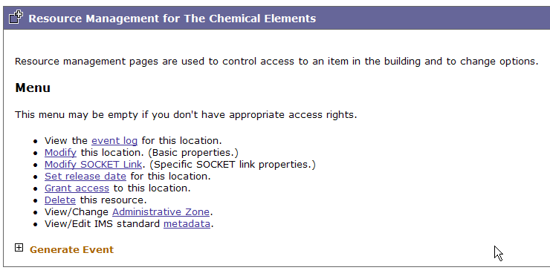Click the Resource Management for The Chemical Elements title

(172, 19)
